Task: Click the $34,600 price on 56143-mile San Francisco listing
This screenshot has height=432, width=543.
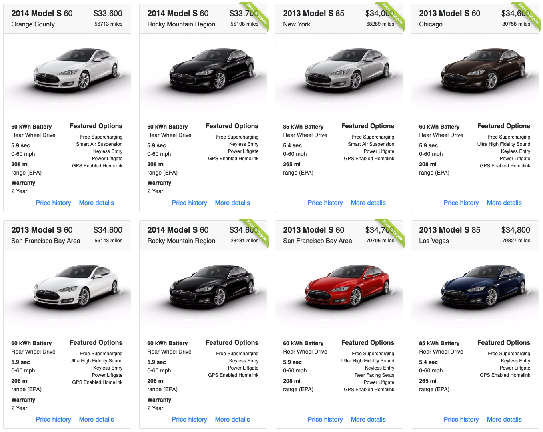Action: click(x=108, y=230)
